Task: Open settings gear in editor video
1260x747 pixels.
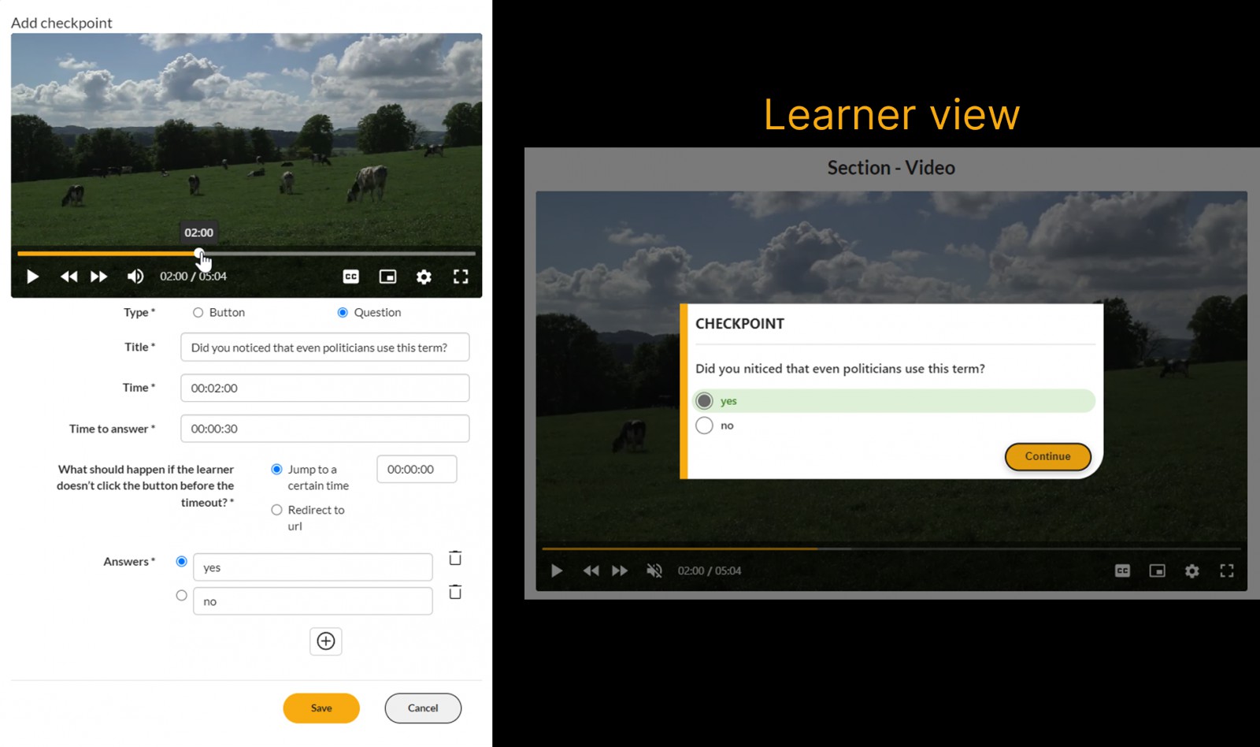Action: 424,277
